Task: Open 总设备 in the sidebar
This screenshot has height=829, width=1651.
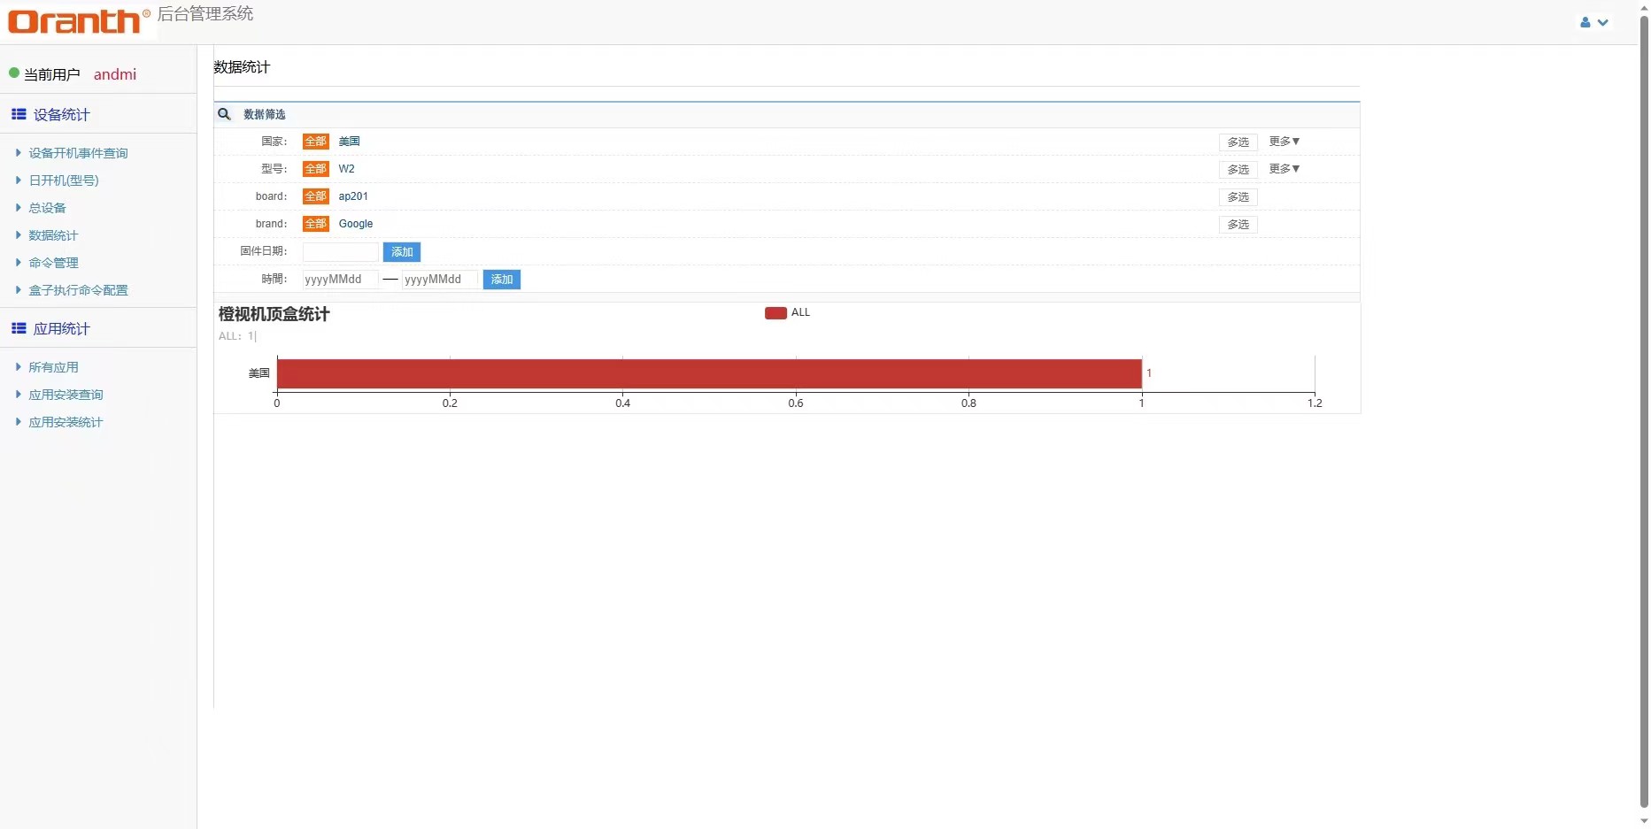Action: (47, 208)
